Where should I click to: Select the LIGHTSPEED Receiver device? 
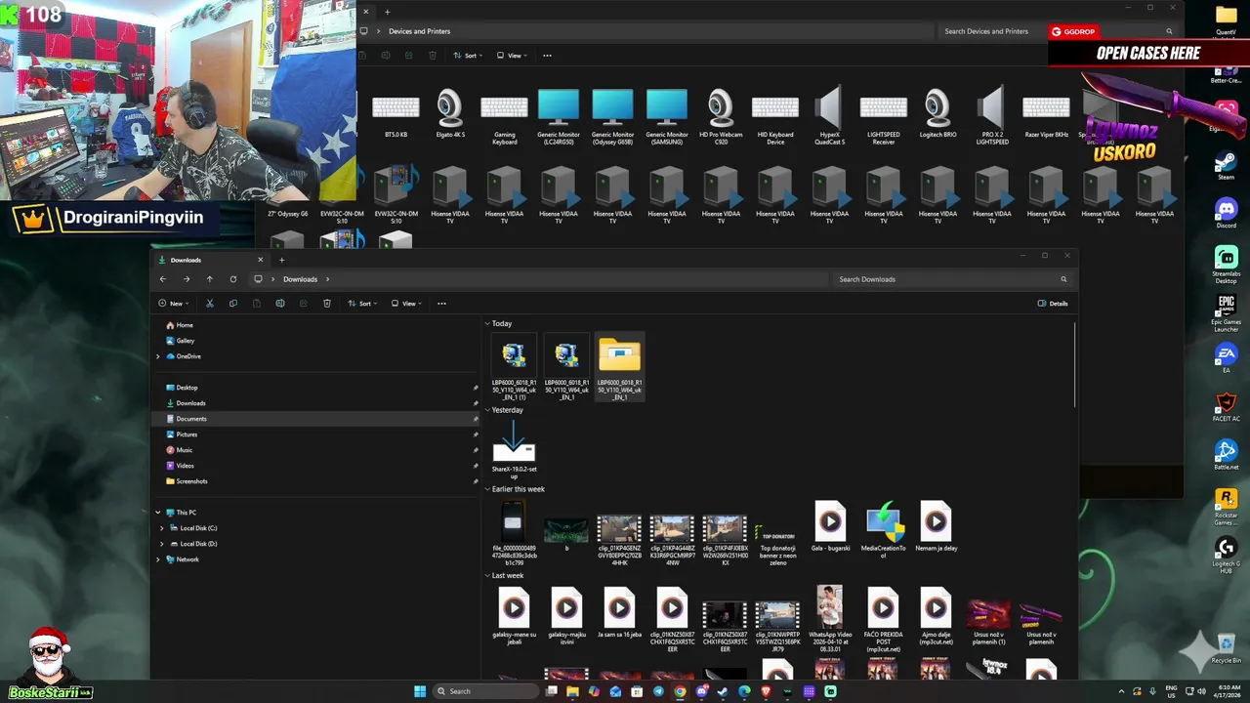(883, 117)
